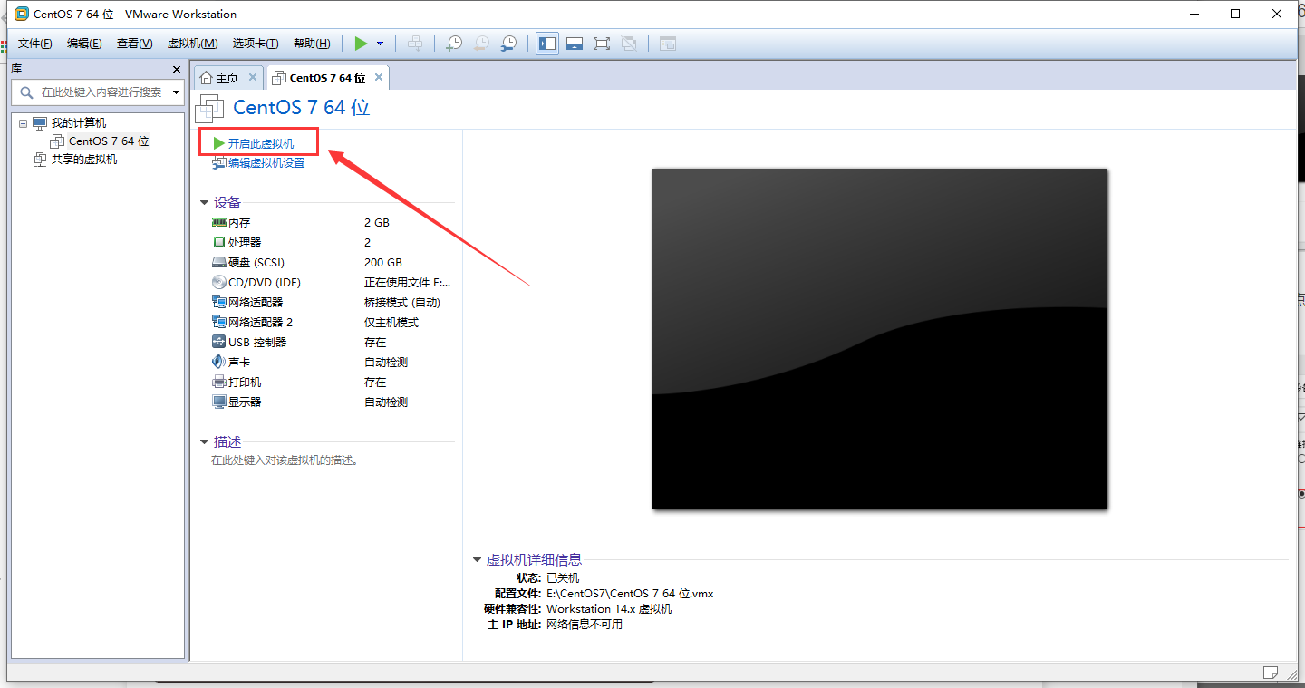Screen dimensions: 1305x688
Task: Toggle the library panel visibility icon
Action: click(x=546, y=43)
